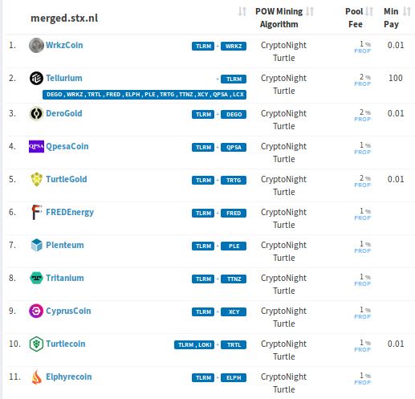This screenshot has height=399, width=415.
Task: Click the merged coins list badge under Tellurium
Action: pyautogui.click(x=144, y=95)
